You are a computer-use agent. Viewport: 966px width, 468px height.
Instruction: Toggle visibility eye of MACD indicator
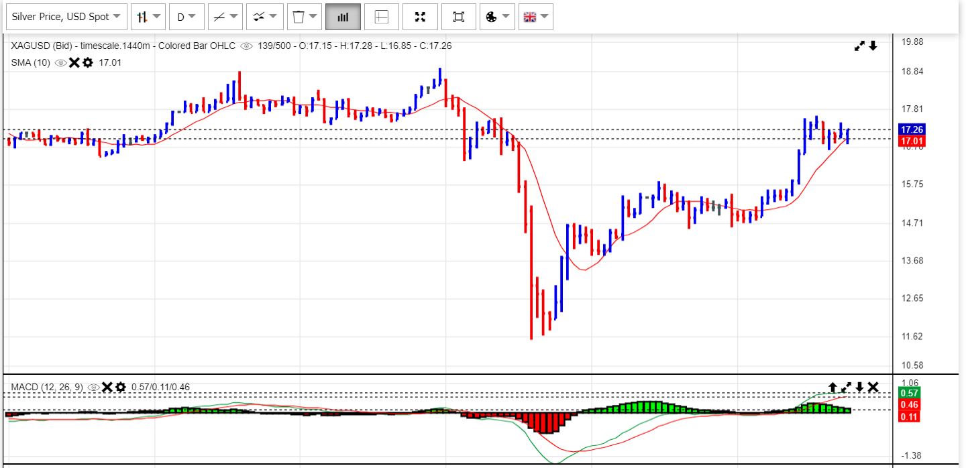pos(94,387)
